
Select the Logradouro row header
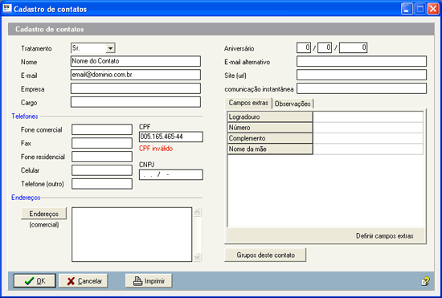pyautogui.click(x=270, y=116)
